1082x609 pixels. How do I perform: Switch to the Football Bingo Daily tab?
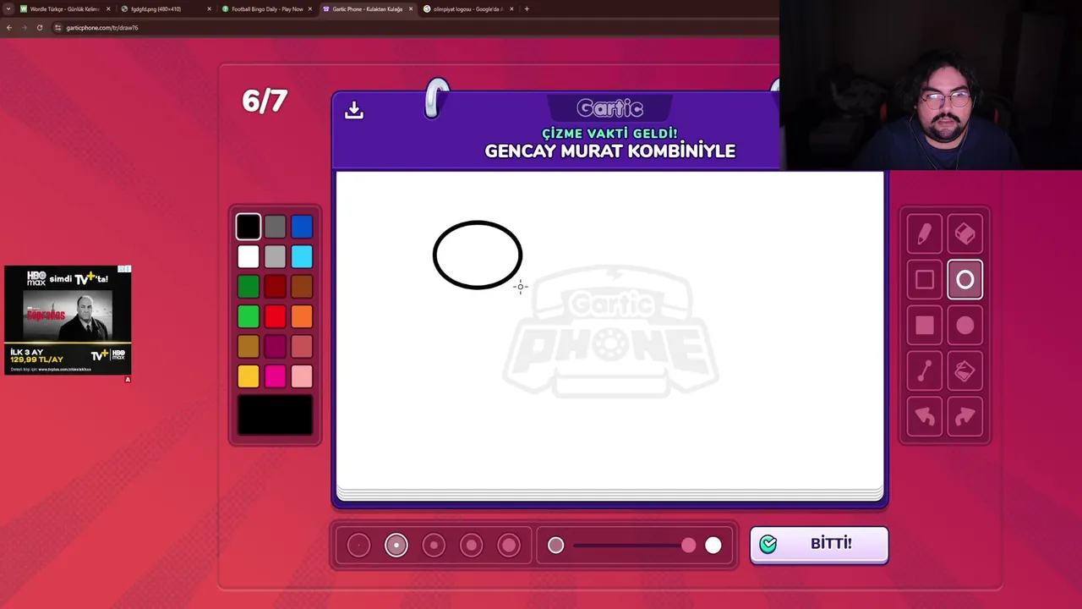[265, 8]
